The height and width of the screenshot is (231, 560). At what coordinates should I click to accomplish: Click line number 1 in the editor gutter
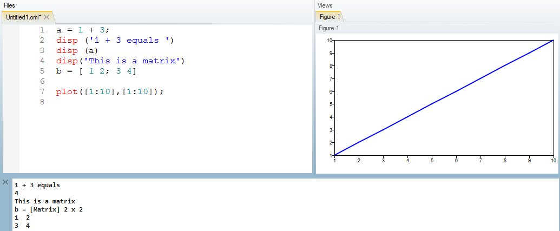[42, 30]
